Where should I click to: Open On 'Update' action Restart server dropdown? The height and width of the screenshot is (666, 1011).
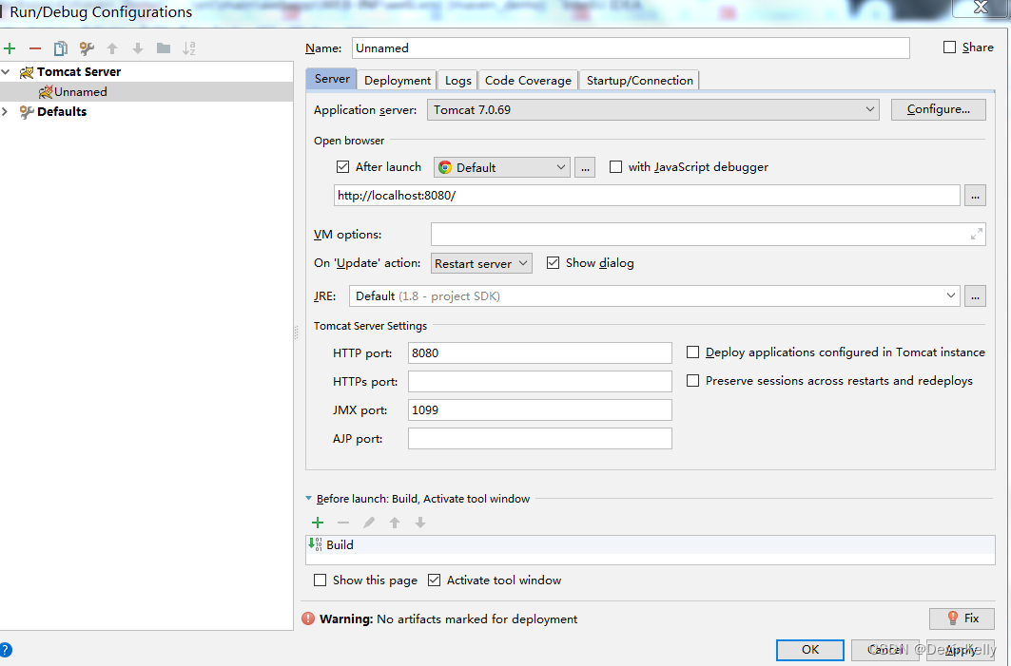pyautogui.click(x=481, y=263)
